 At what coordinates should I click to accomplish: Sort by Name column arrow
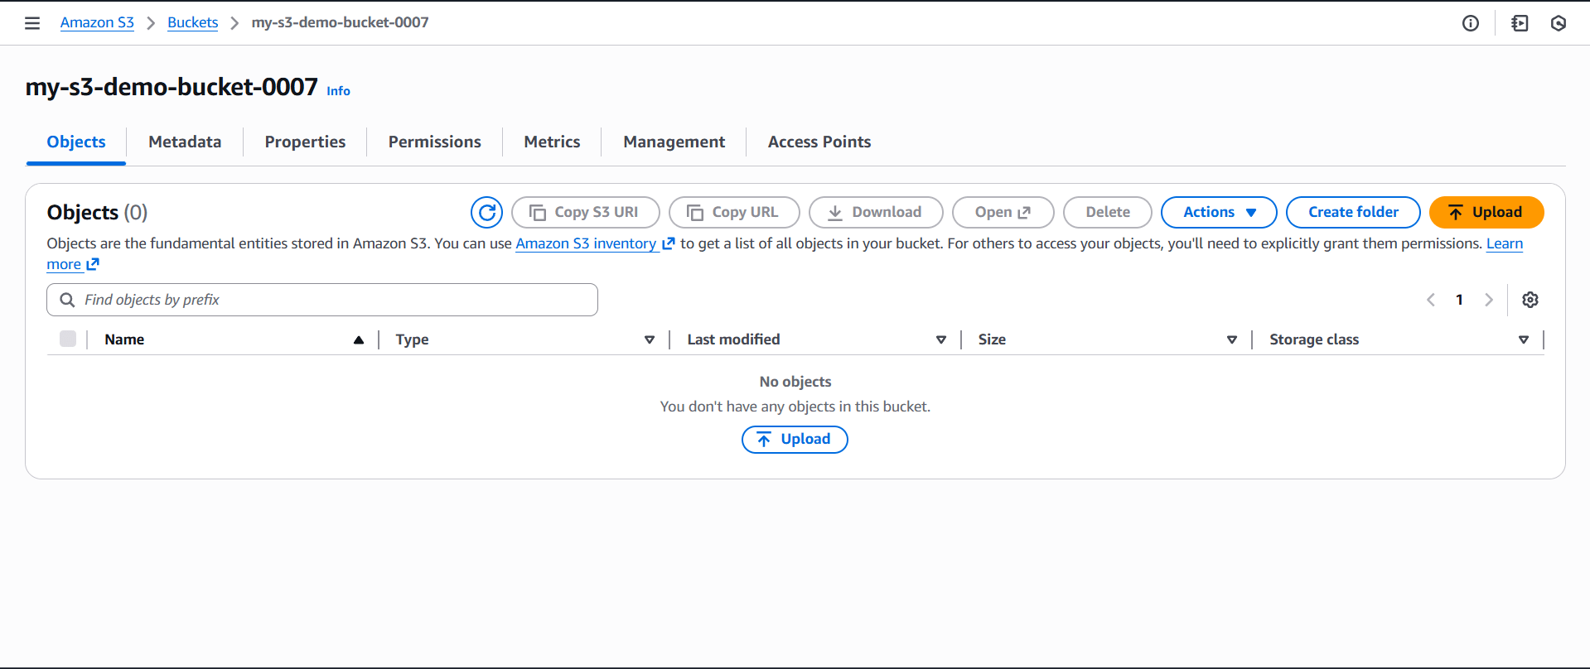(x=359, y=339)
